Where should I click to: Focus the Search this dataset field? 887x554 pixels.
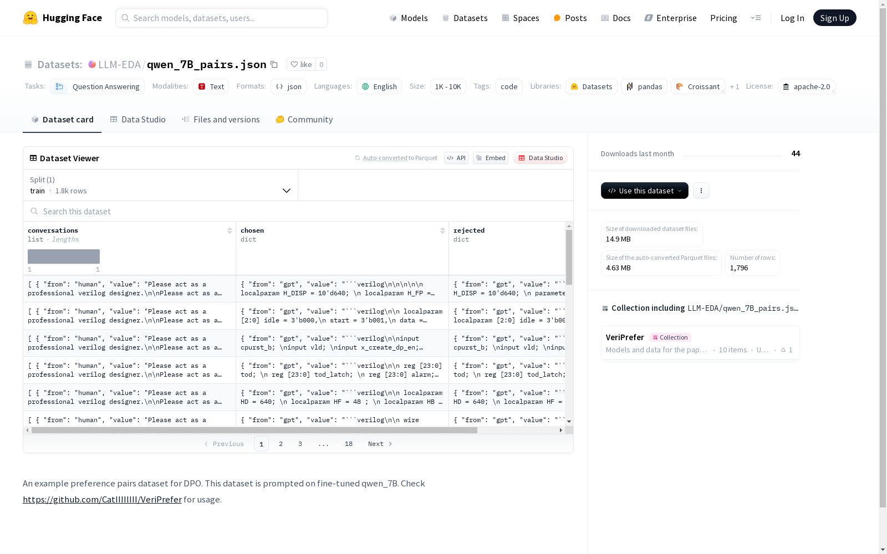point(298,211)
